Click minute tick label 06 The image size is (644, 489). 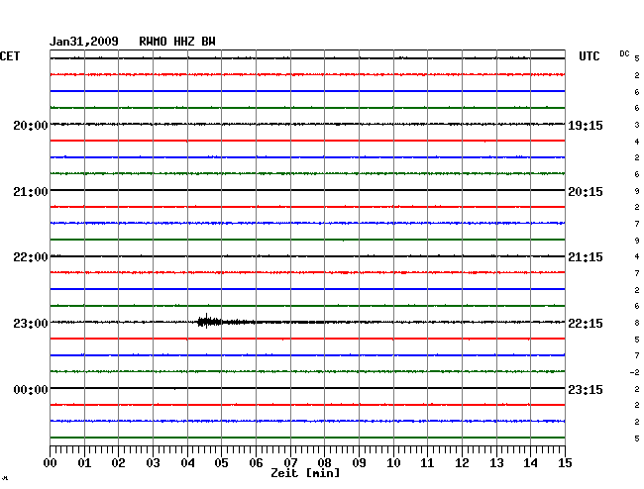point(256,463)
